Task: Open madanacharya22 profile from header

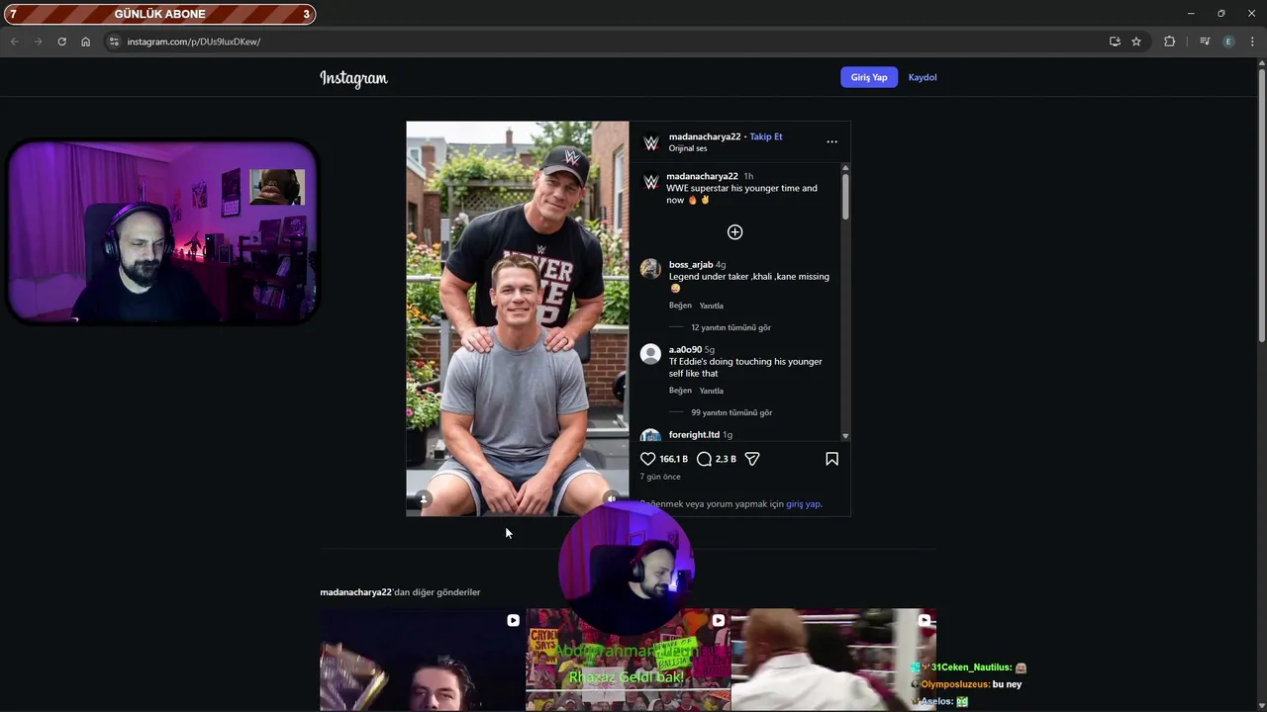Action: 705,136
